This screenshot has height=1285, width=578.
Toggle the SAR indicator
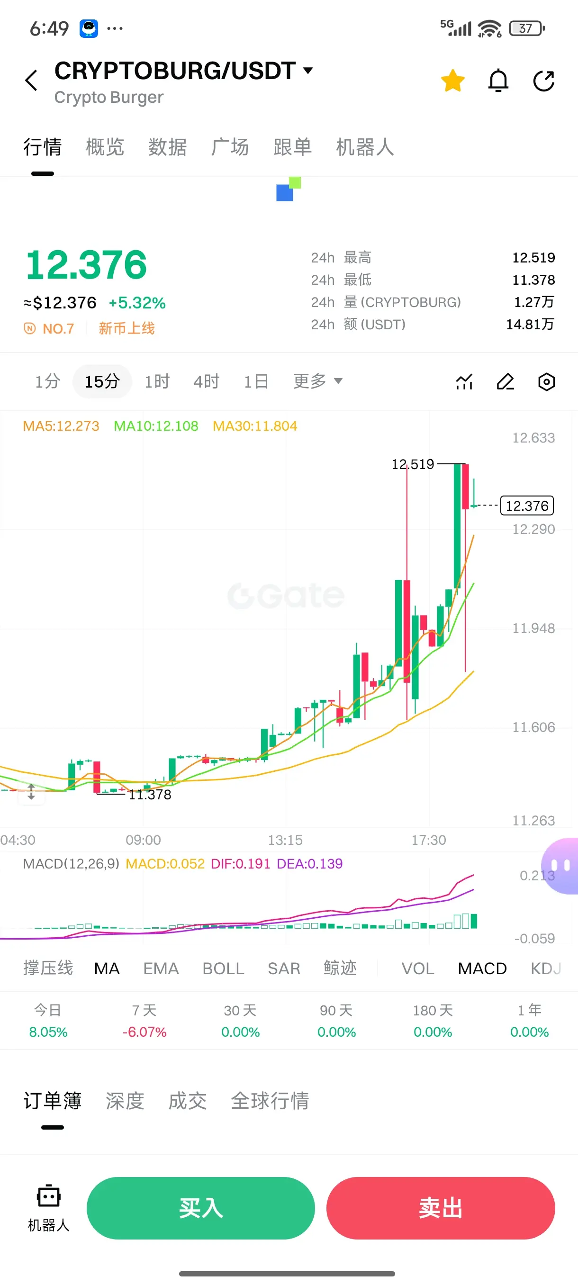284,968
